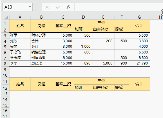This screenshot has width=163, height=118.
Task: Click the 5,000 travel allowance cell in row 8
Action: pyautogui.click(x=103, y=63)
